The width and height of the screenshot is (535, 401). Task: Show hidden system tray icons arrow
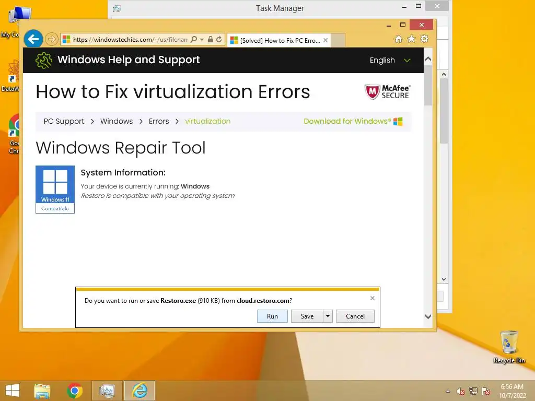coord(448,391)
